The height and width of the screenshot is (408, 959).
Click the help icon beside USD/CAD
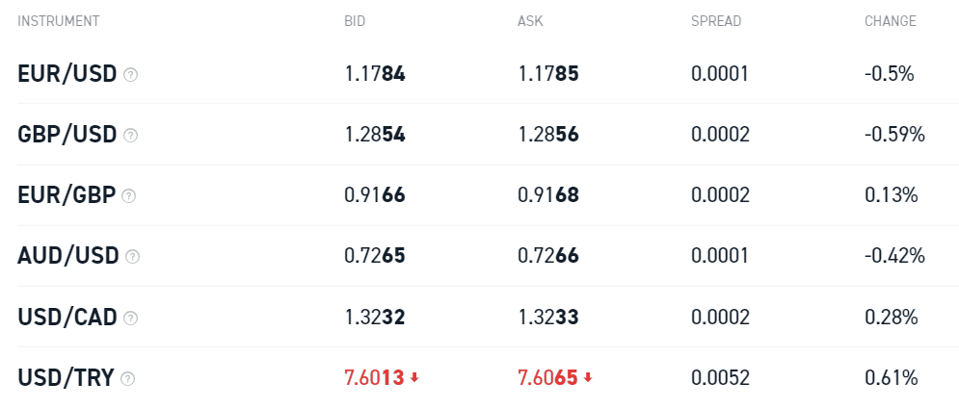pyautogui.click(x=130, y=318)
